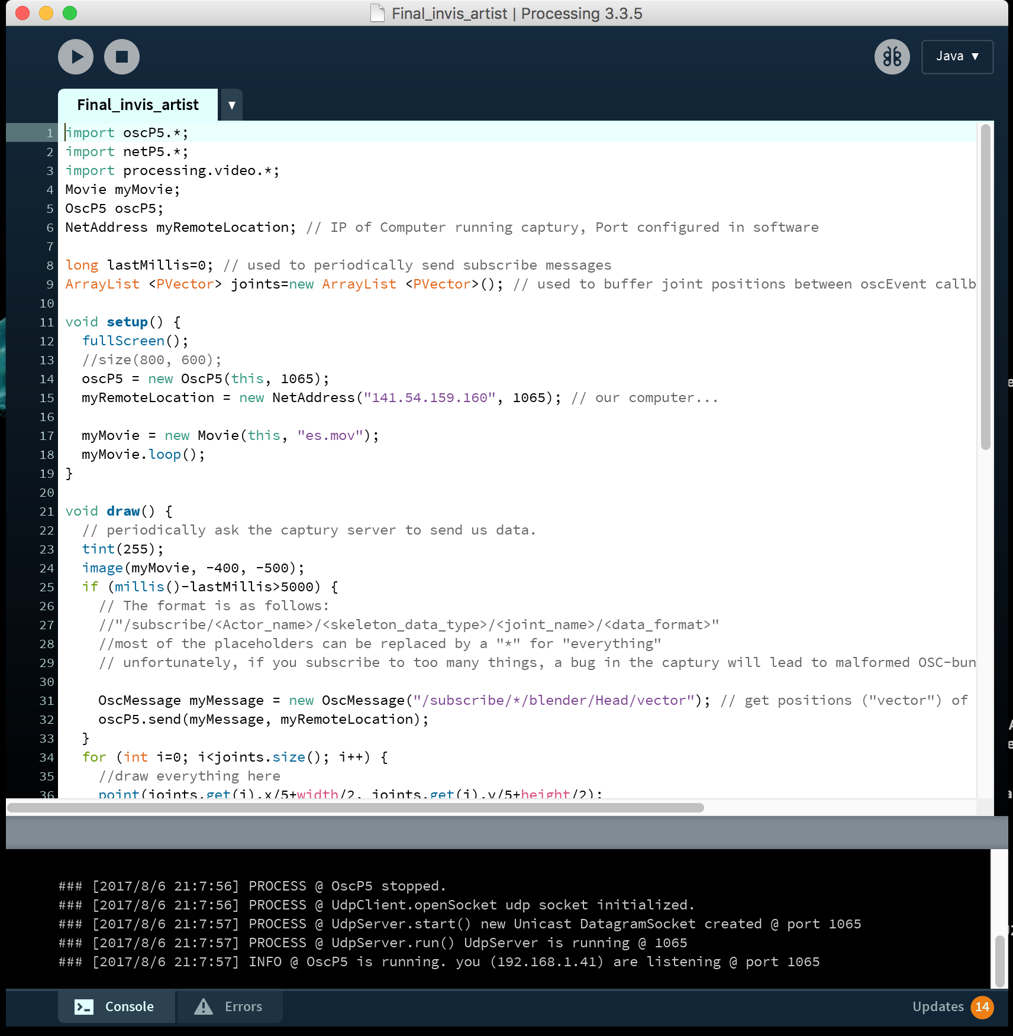The width and height of the screenshot is (1013, 1036).
Task: Minimize the window with the yellow button
Action: click(46, 13)
